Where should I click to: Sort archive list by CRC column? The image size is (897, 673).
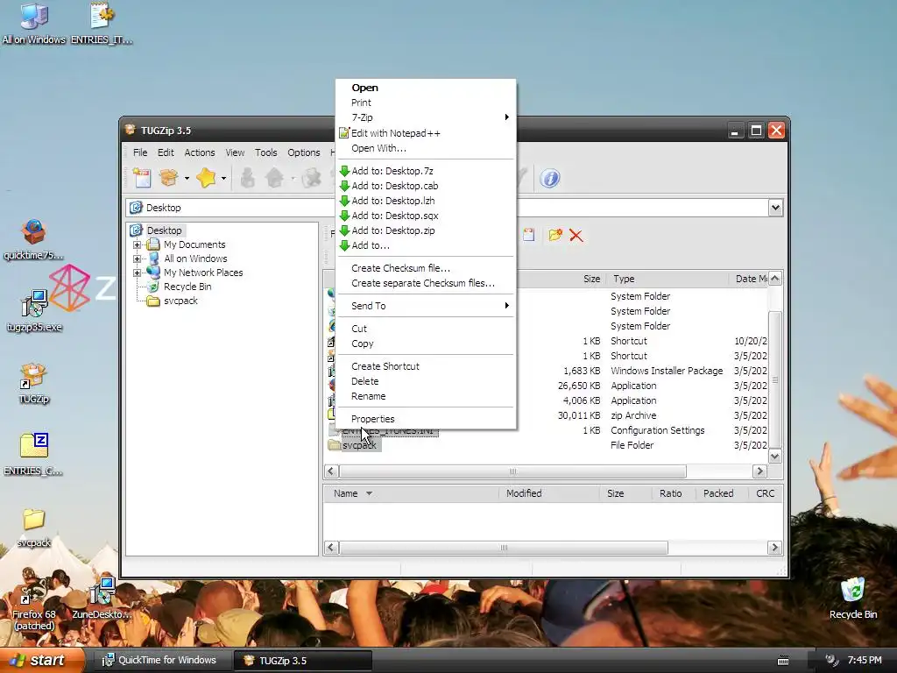click(766, 493)
